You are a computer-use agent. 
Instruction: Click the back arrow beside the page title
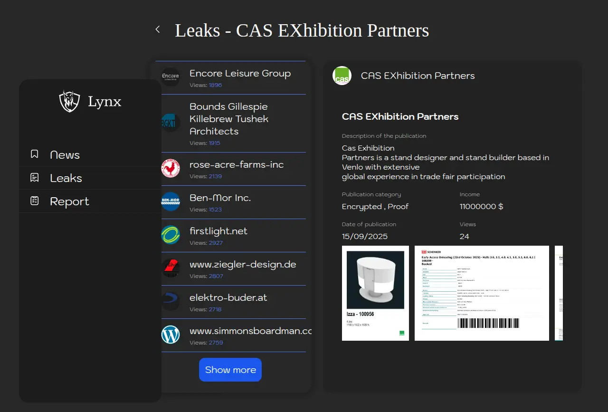[158, 30]
